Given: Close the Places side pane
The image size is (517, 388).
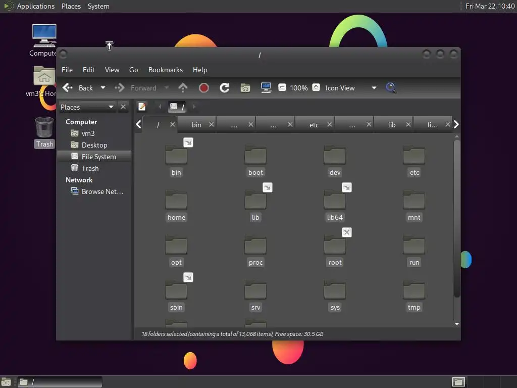Looking at the screenshot, I should tap(123, 107).
